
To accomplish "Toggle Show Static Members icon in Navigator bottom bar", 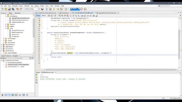I will (x=9, y=95).
